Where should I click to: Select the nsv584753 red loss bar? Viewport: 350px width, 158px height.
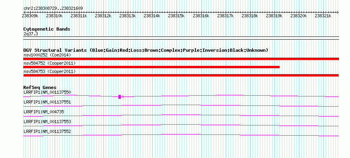[181, 75]
